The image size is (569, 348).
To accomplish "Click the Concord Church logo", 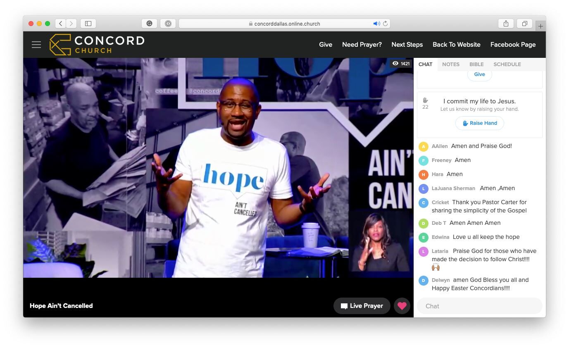I will point(97,45).
